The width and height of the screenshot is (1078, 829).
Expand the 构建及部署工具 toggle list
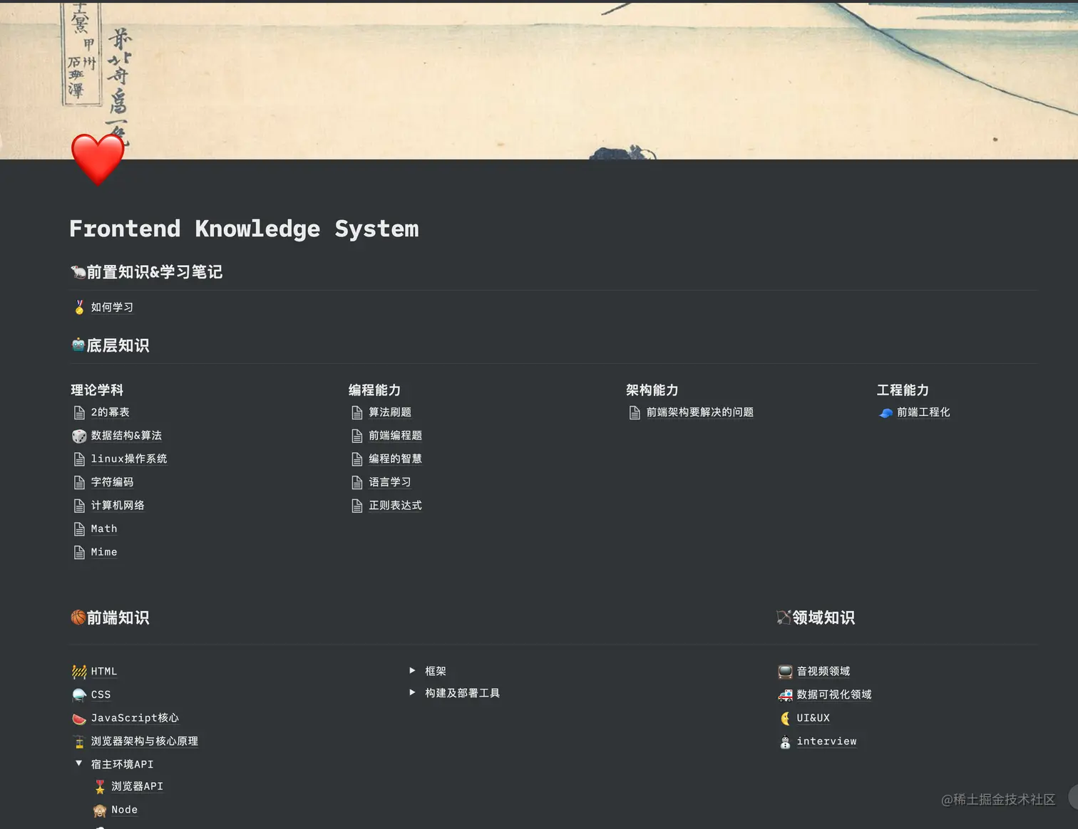tap(412, 692)
